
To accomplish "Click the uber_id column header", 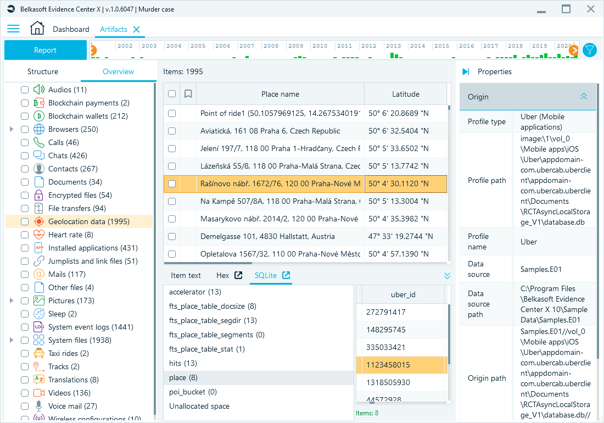I will [x=403, y=294].
